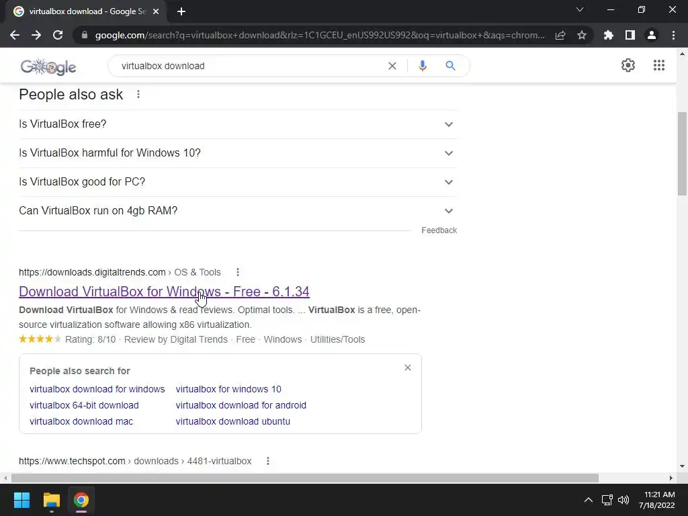Click the scroll-down arrow of vertical scrollbar
Screen dimensions: 688x516
pyautogui.click(x=682, y=466)
